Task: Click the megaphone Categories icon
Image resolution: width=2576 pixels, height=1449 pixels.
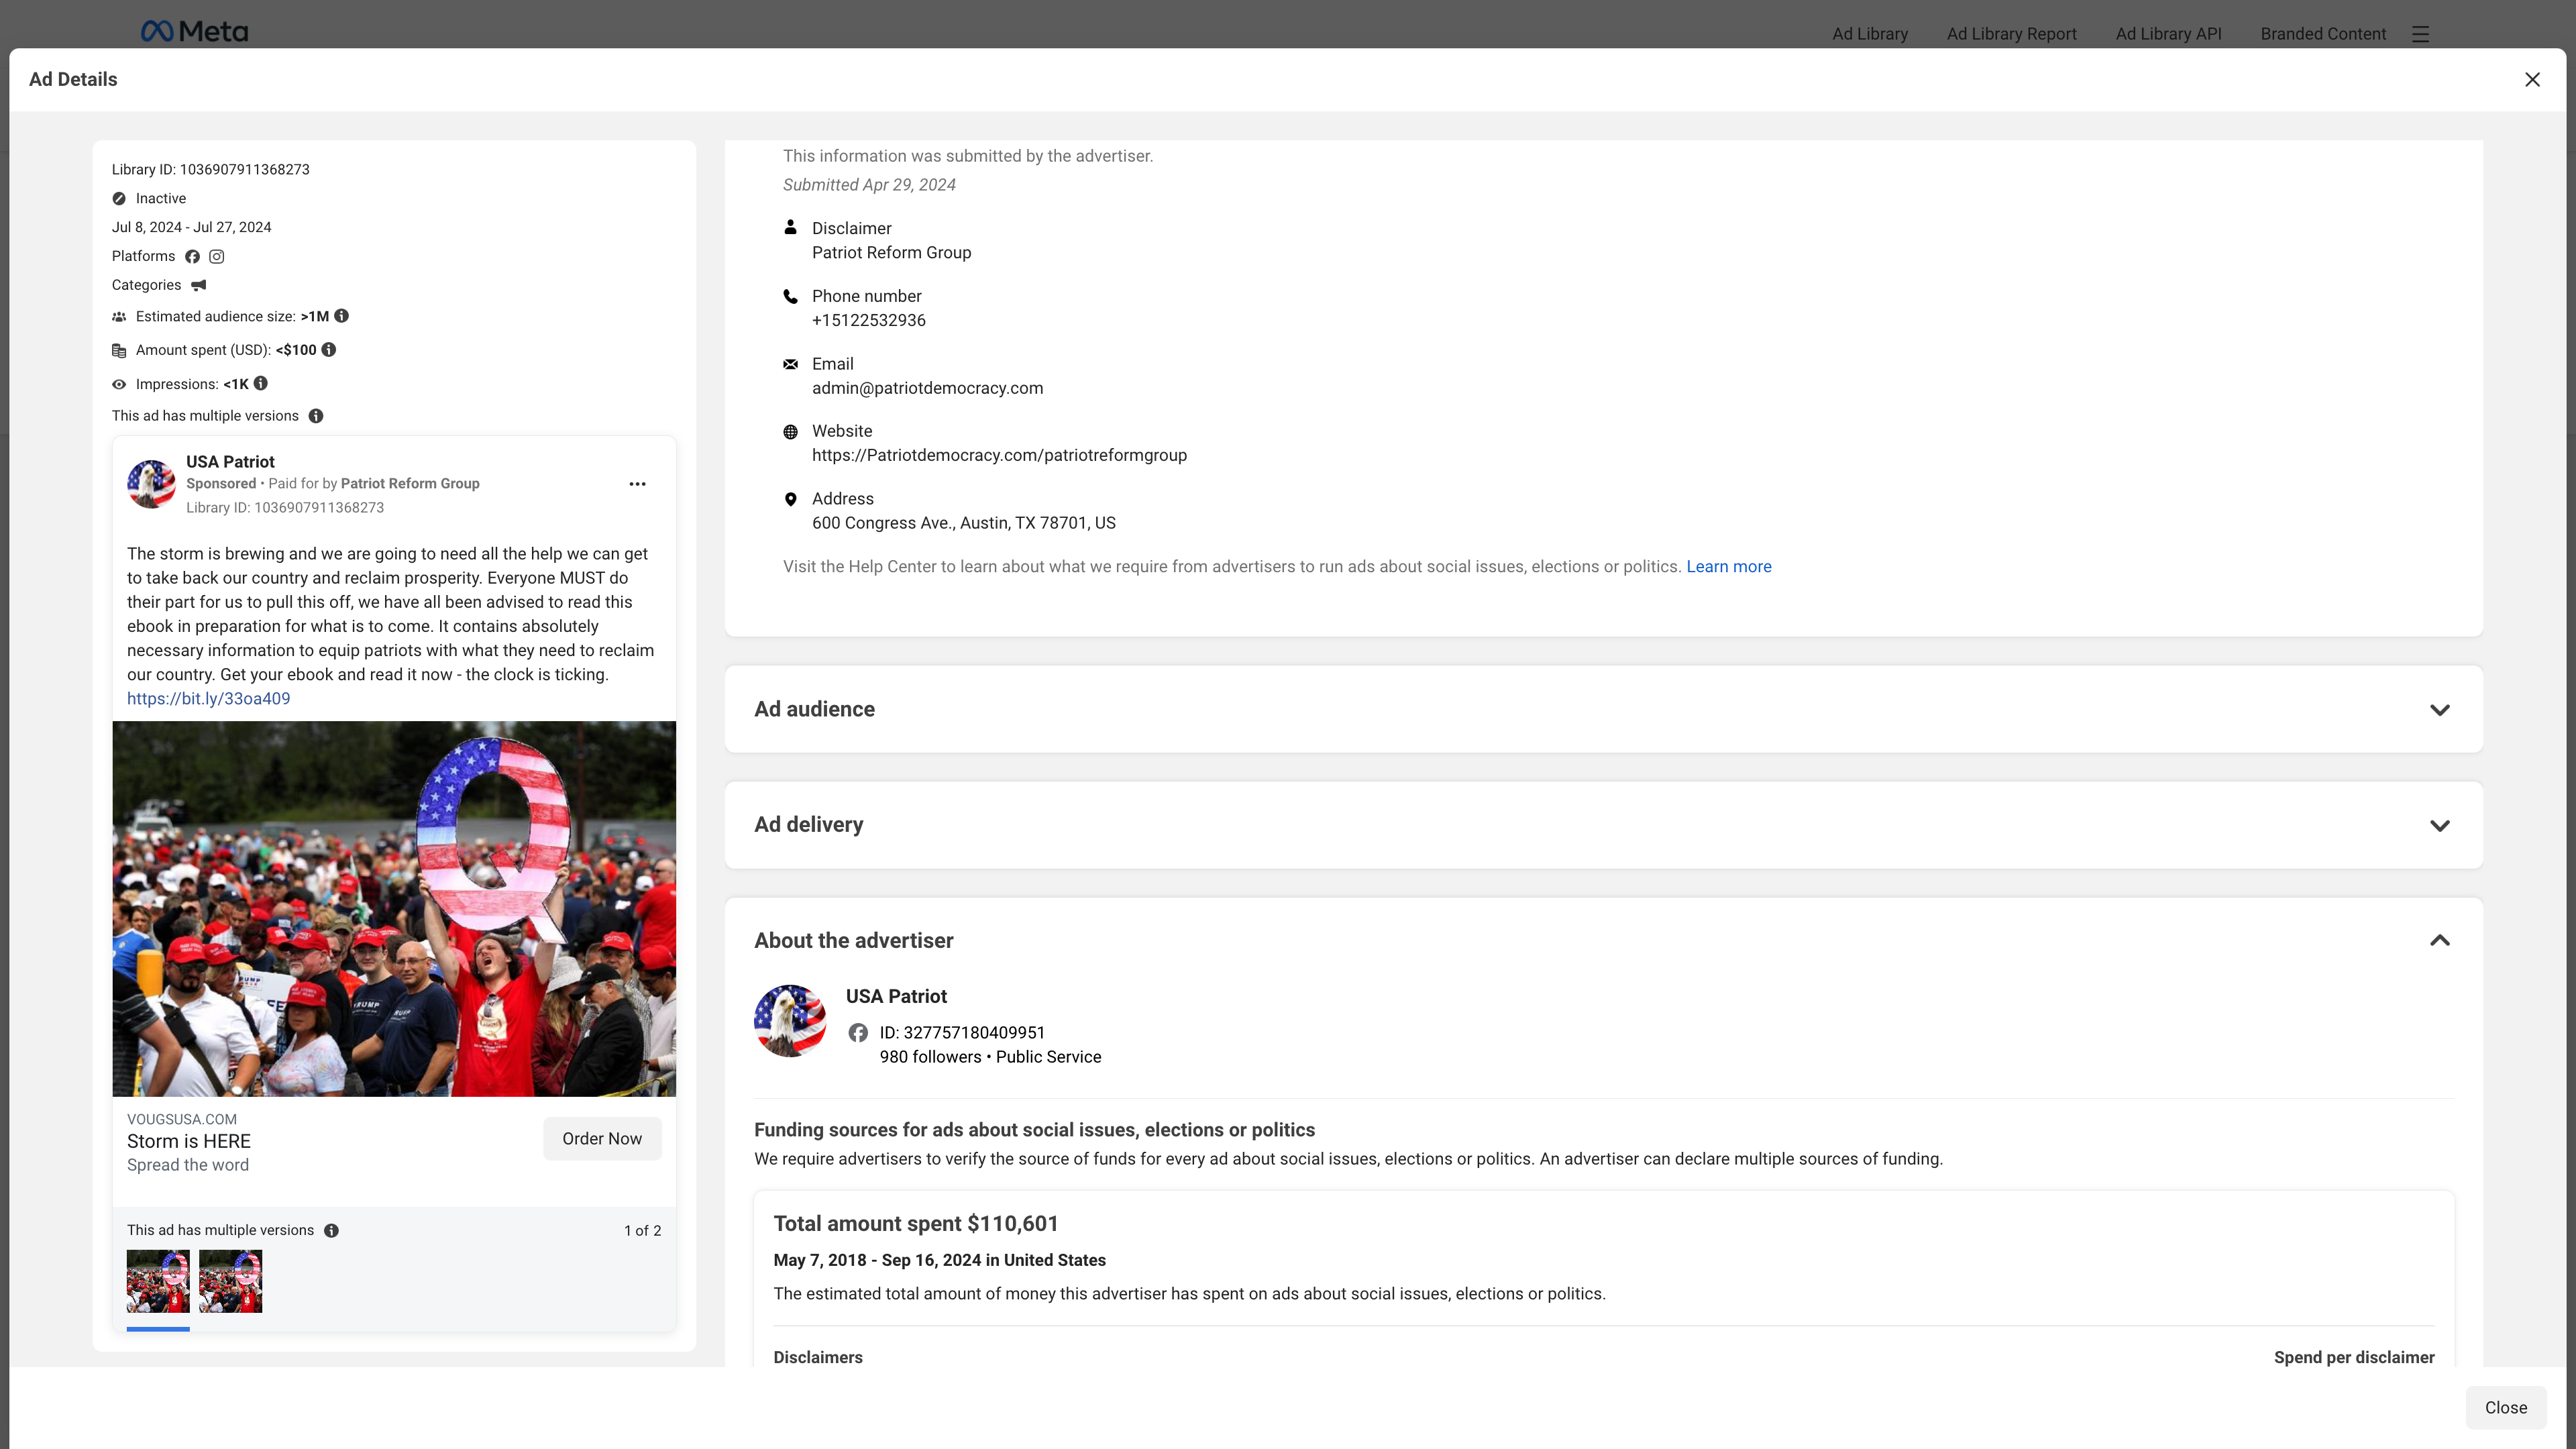Action: pyautogui.click(x=198, y=286)
